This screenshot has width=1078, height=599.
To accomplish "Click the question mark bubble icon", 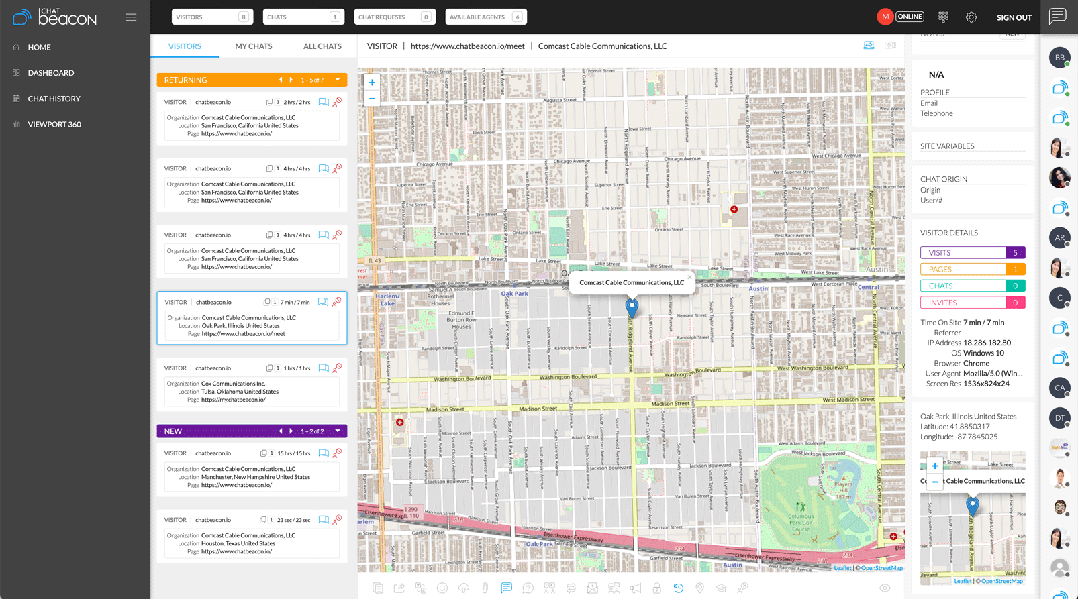I will (528, 588).
